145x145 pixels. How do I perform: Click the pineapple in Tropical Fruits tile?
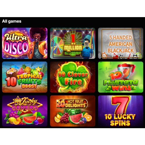coord(26,70)
